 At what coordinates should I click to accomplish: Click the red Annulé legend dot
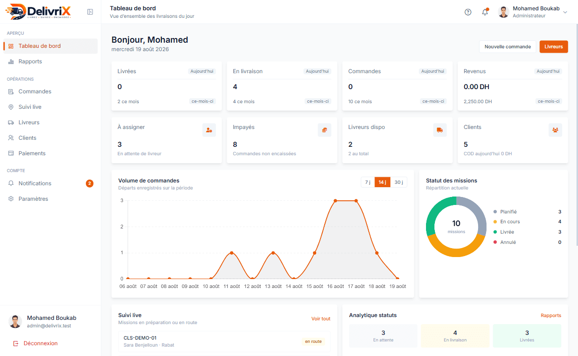[495, 242]
